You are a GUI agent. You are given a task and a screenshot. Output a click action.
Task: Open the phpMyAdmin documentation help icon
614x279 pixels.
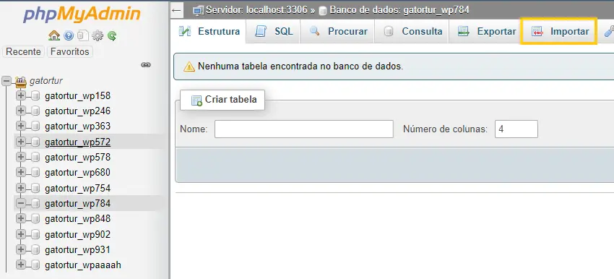click(x=69, y=36)
